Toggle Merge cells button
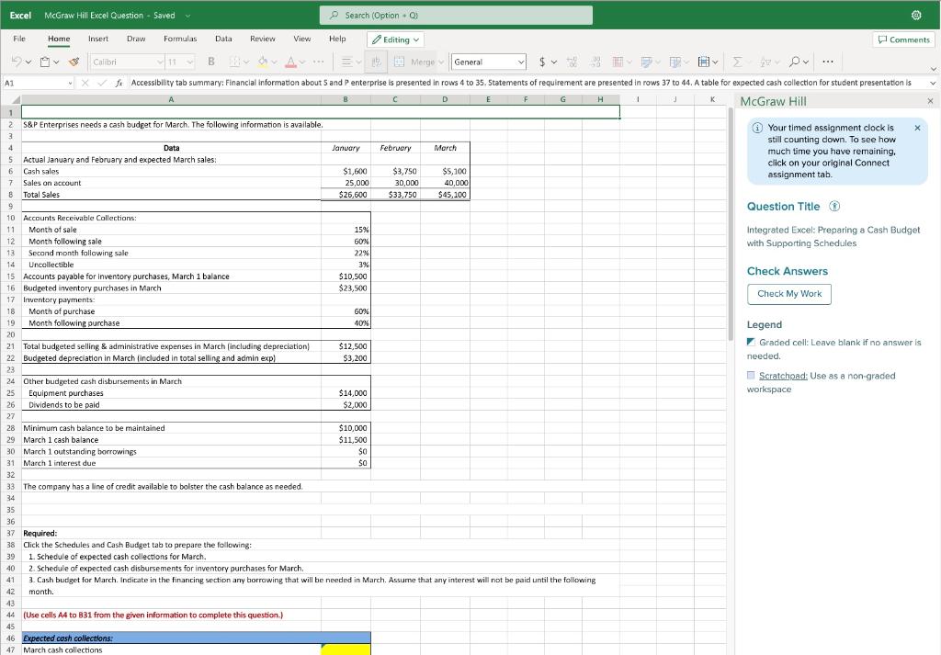 coord(420,62)
